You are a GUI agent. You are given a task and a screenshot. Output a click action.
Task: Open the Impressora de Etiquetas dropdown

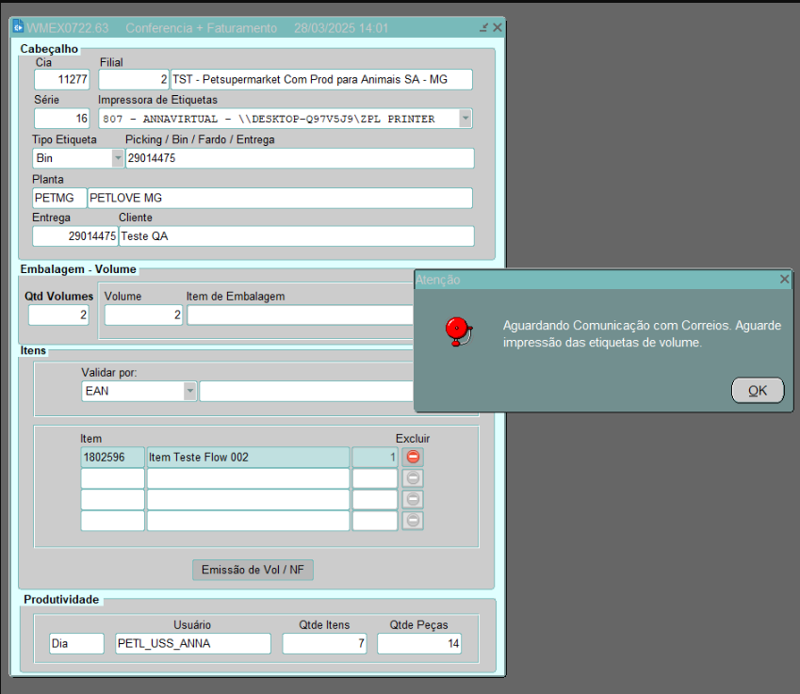click(465, 119)
